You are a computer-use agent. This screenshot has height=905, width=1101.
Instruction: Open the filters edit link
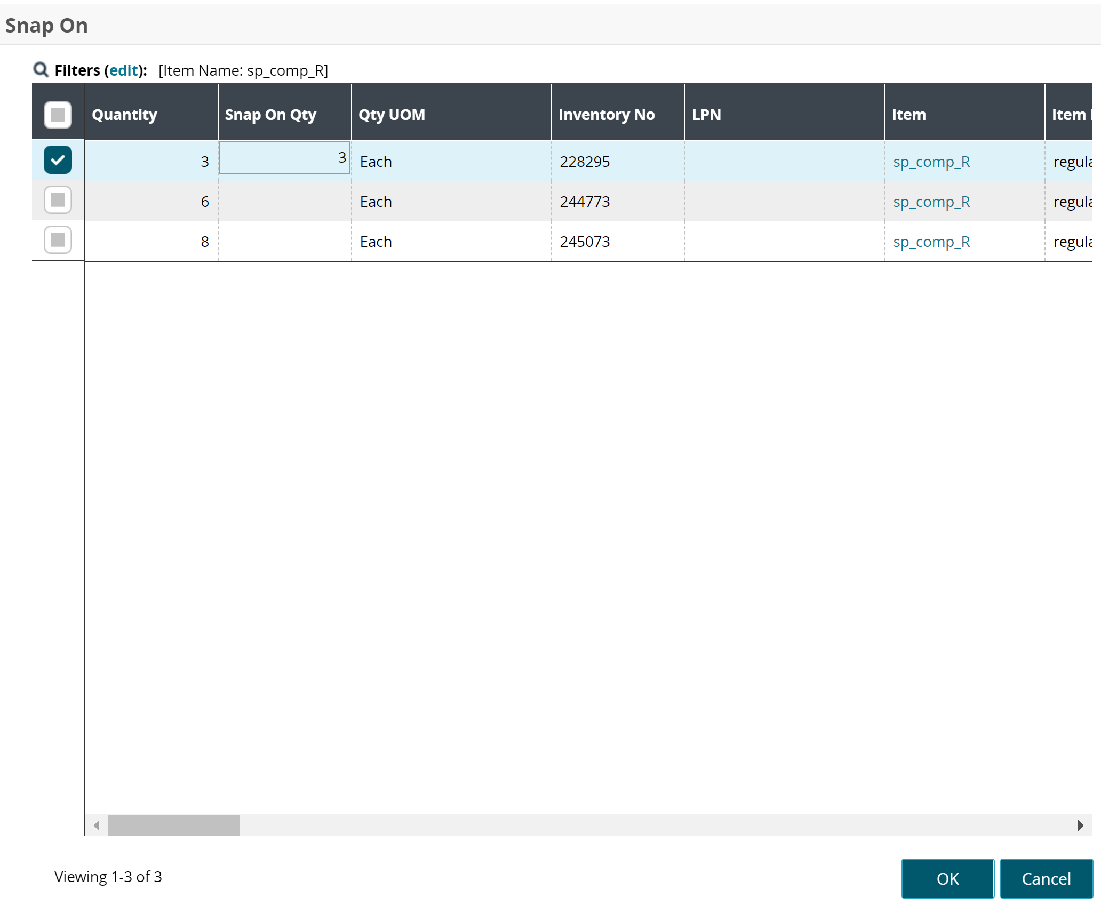[x=124, y=70]
